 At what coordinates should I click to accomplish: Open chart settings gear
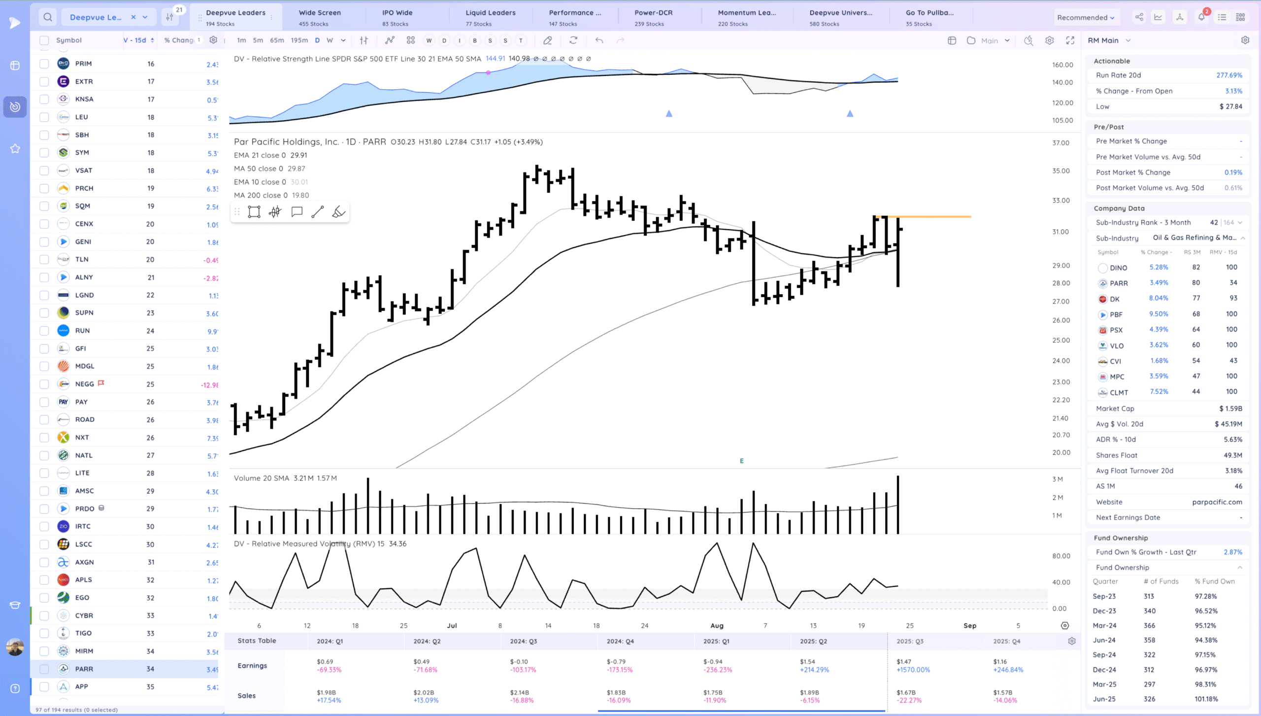click(x=1050, y=40)
